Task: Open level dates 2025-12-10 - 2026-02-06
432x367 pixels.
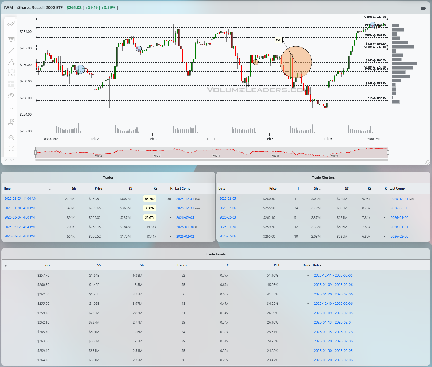Action: point(333,304)
